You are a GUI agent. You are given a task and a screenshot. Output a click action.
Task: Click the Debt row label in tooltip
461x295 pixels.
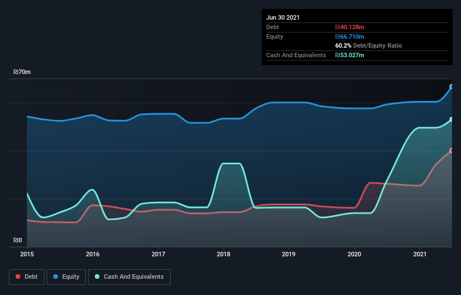[x=272, y=27]
